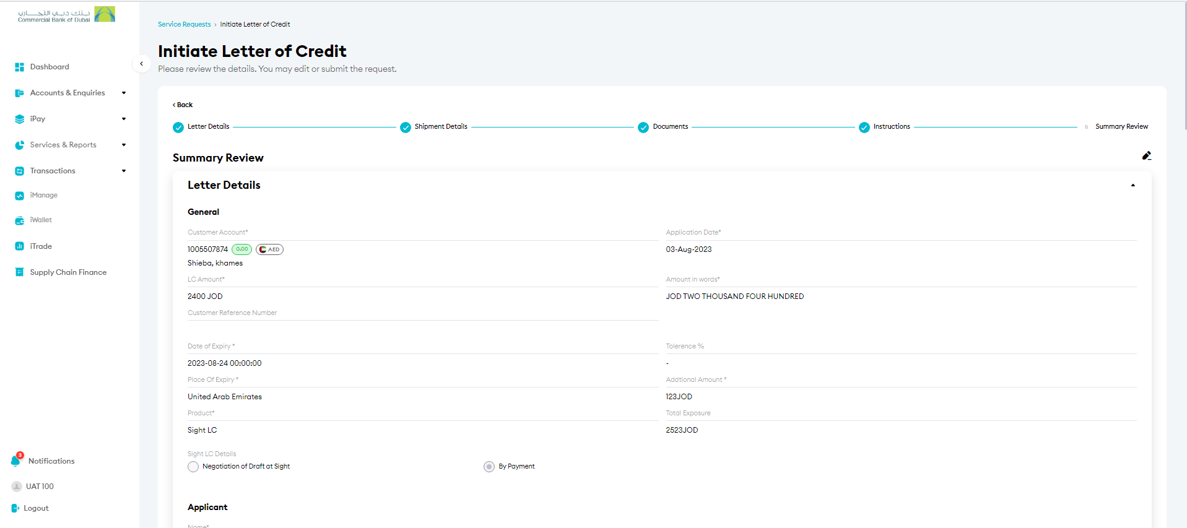Image resolution: width=1187 pixels, height=528 pixels.
Task: Click the Service Requests breadcrumb link
Action: [184, 25]
